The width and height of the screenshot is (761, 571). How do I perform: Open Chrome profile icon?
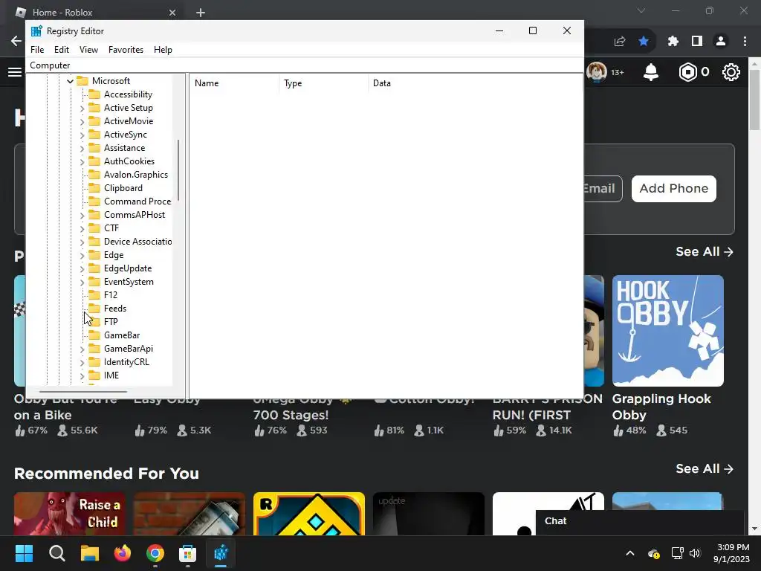(x=721, y=42)
